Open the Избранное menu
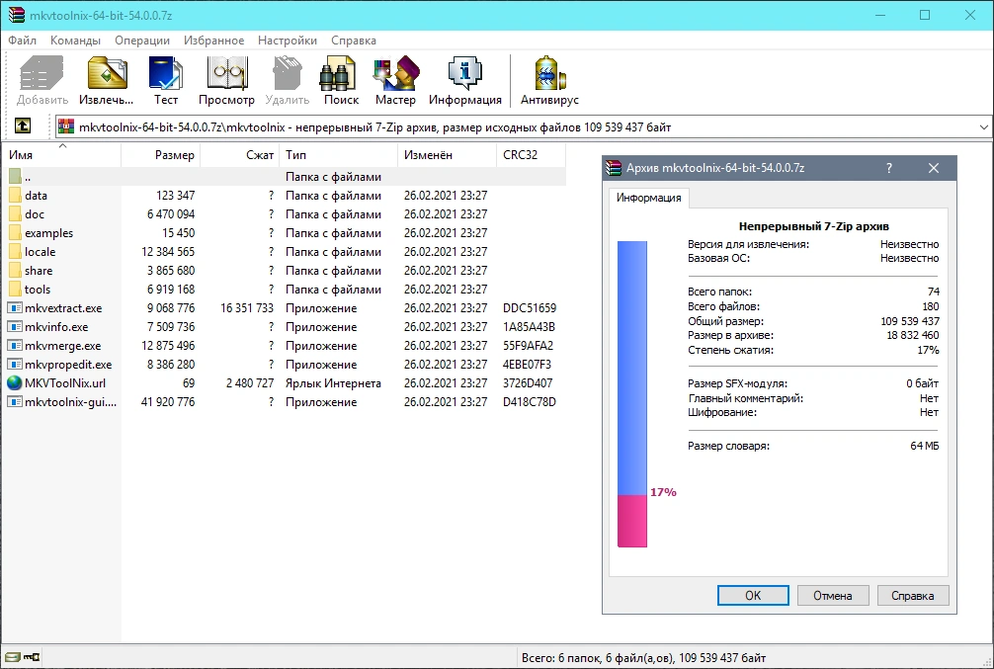This screenshot has width=994, height=669. [213, 40]
